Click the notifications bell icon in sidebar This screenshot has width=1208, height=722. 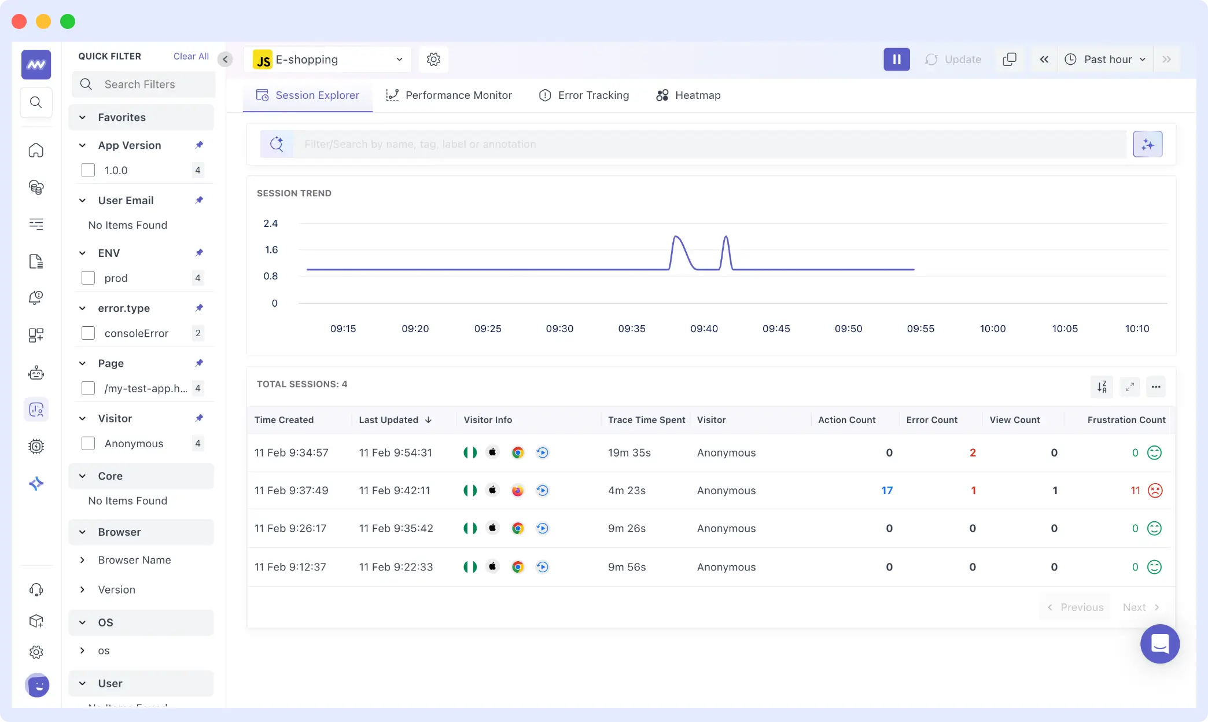tap(36, 298)
